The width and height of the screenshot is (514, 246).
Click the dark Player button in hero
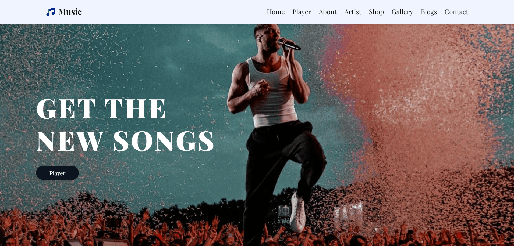point(57,173)
